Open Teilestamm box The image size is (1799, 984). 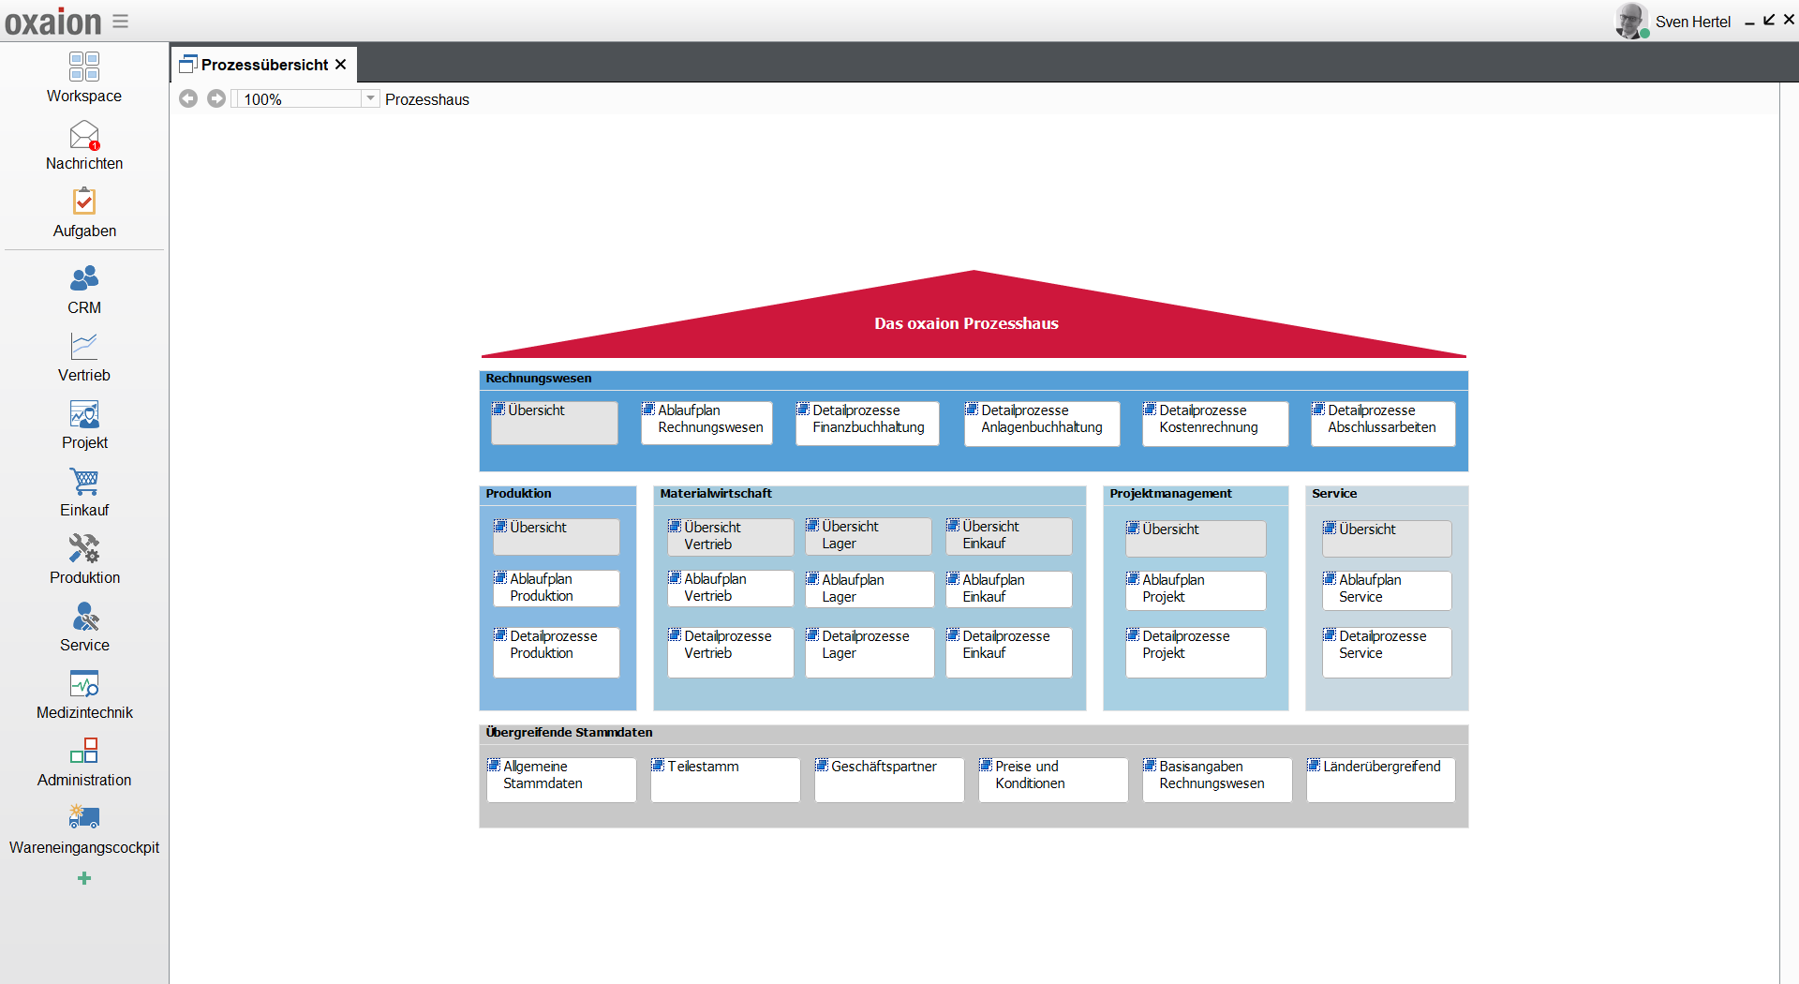coord(725,780)
